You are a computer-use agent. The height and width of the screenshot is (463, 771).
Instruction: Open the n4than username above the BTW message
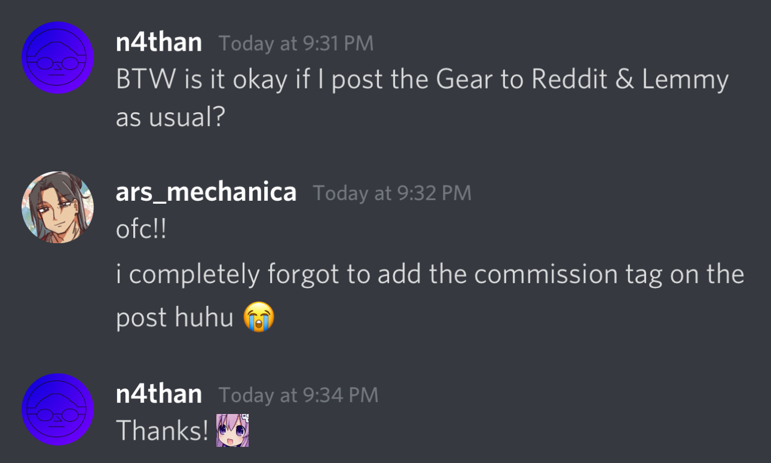pyautogui.click(x=159, y=43)
